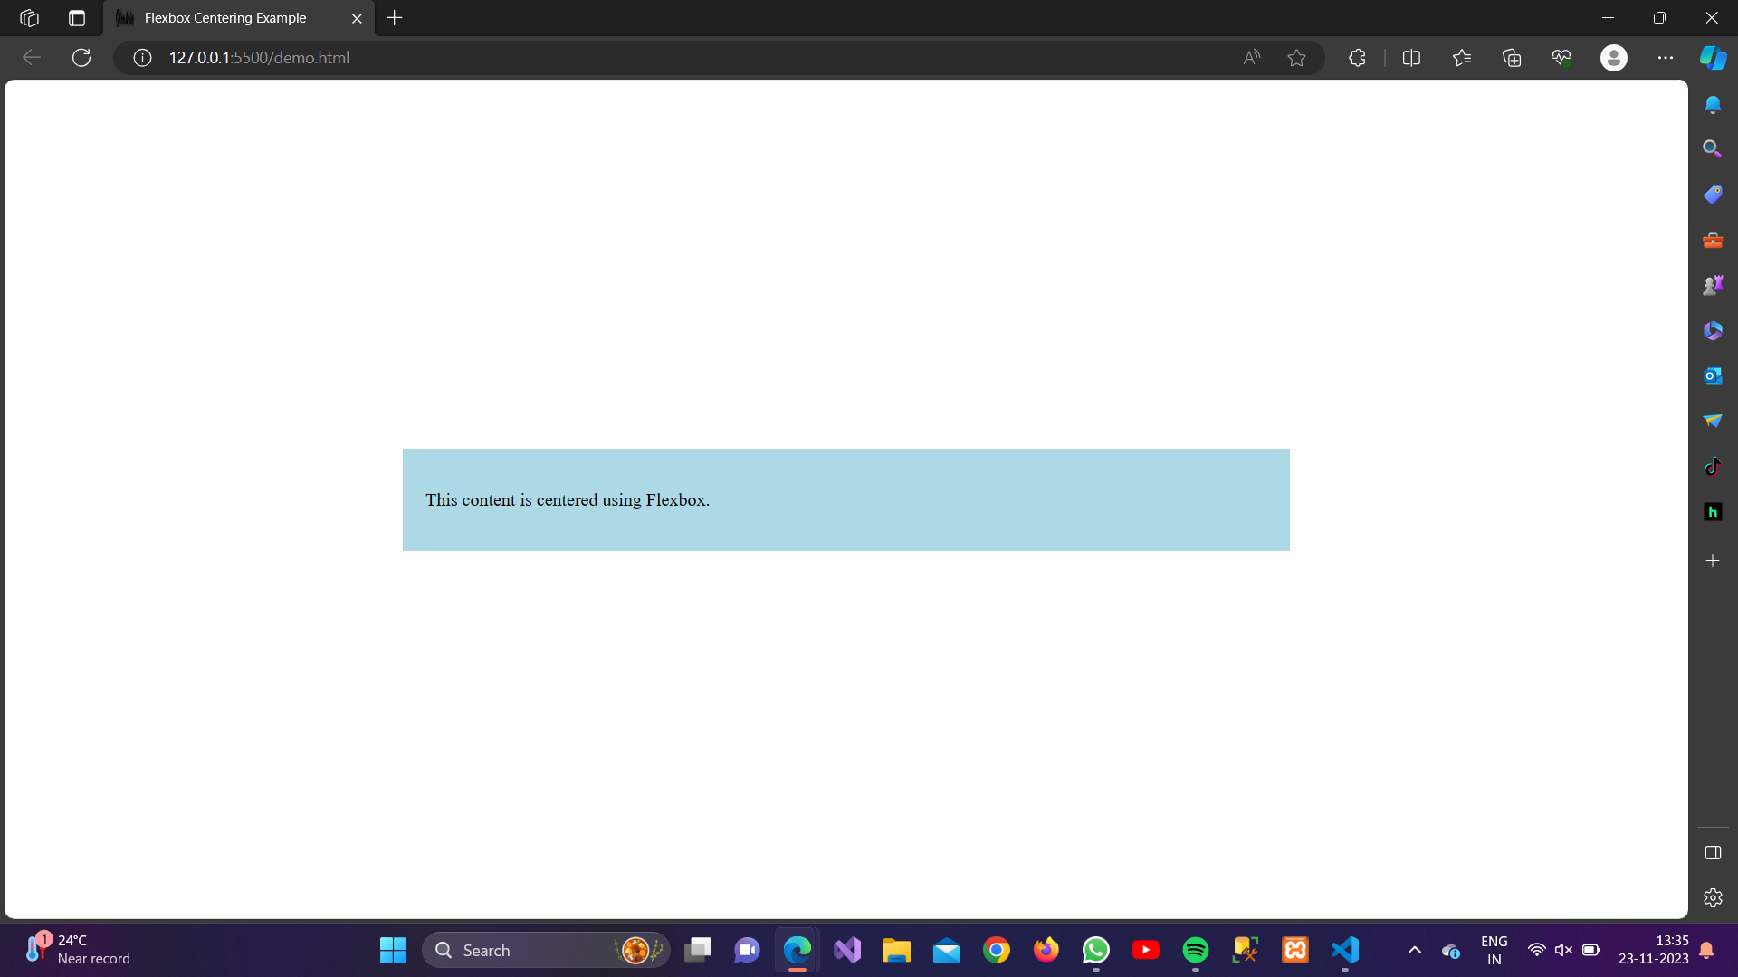Click the sidebar Search icon
1738x977 pixels.
1713,148
